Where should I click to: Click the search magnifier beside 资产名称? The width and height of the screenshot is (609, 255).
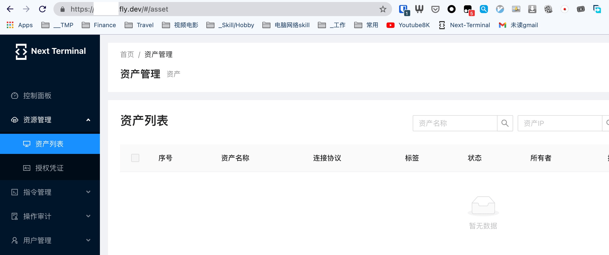[505, 123]
